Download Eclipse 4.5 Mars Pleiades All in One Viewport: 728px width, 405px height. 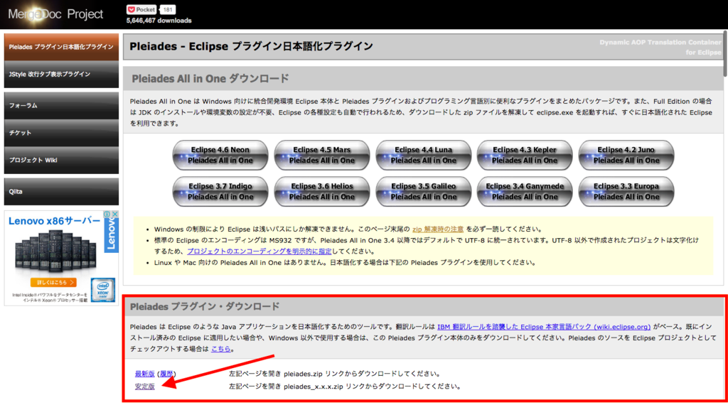coord(322,155)
